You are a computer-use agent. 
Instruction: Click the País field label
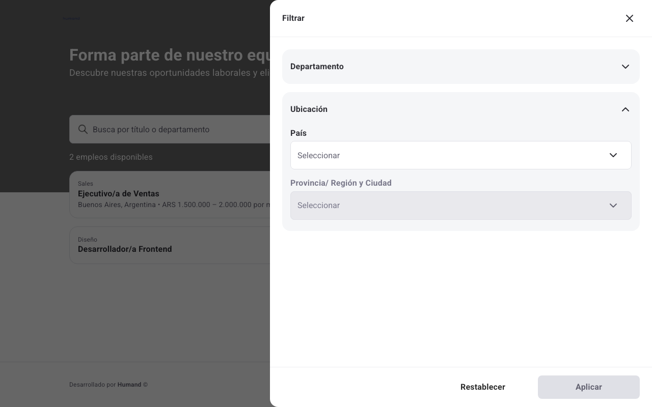[x=298, y=133]
